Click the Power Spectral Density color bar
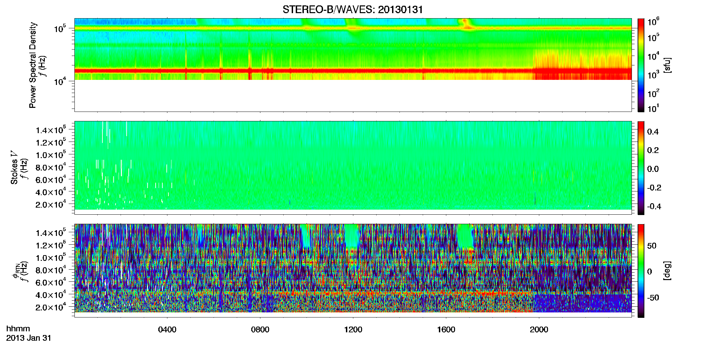The width and height of the screenshot is (706, 364). click(x=641, y=65)
